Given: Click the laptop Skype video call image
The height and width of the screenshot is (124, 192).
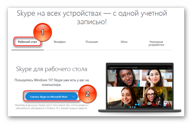Looking at the screenshot, I should click(139, 88).
